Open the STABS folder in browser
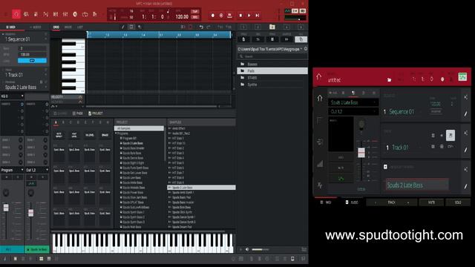The width and height of the screenshot is (475, 267). click(x=272, y=78)
